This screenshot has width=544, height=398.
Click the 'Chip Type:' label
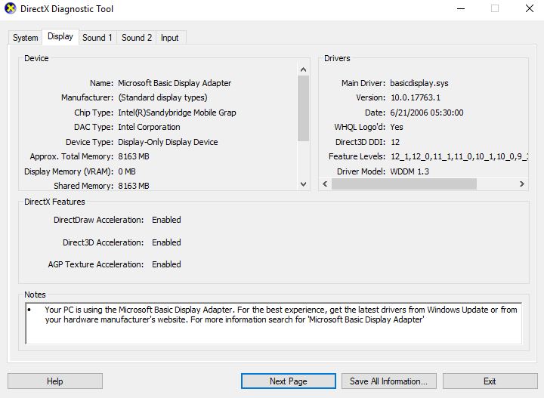click(94, 113)
